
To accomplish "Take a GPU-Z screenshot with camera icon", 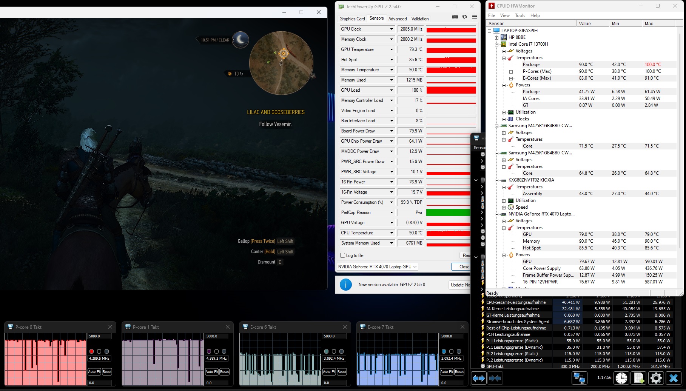I will click(455, 17).
